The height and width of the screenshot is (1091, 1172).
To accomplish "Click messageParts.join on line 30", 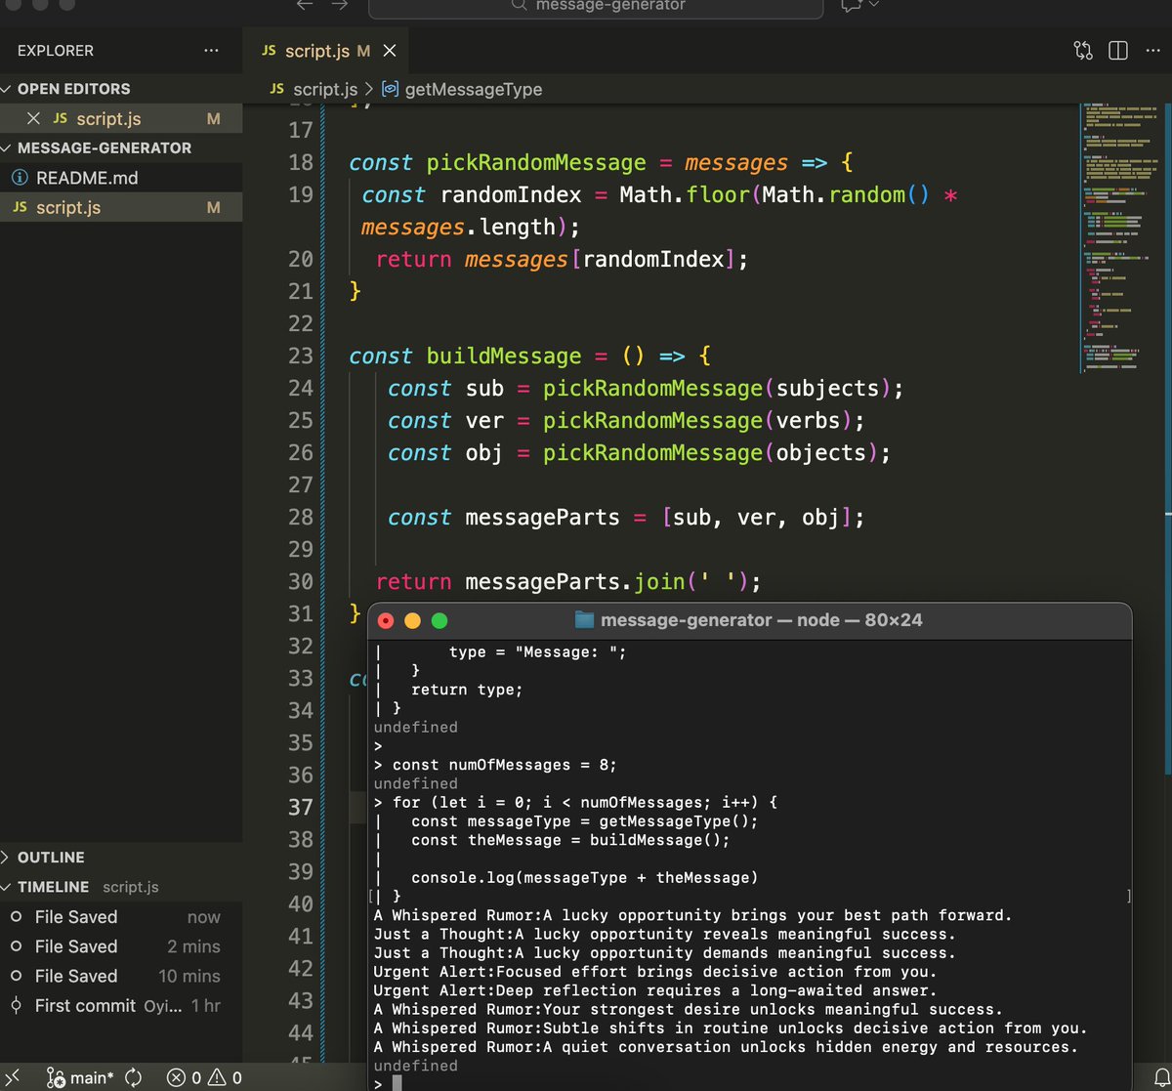I will coord(575,581).
